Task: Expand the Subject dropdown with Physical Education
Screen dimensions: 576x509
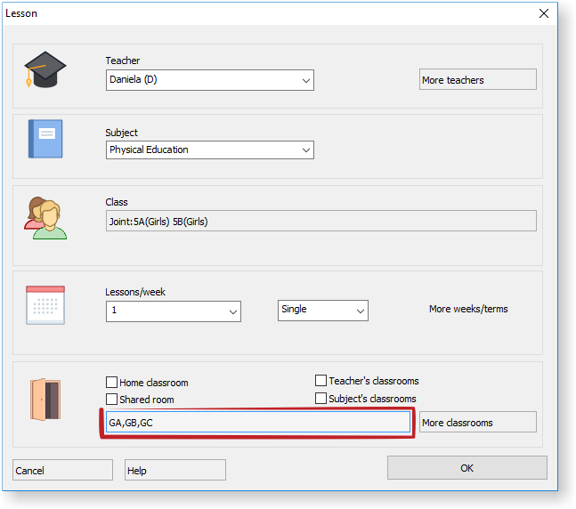Action: coord(209,150)
